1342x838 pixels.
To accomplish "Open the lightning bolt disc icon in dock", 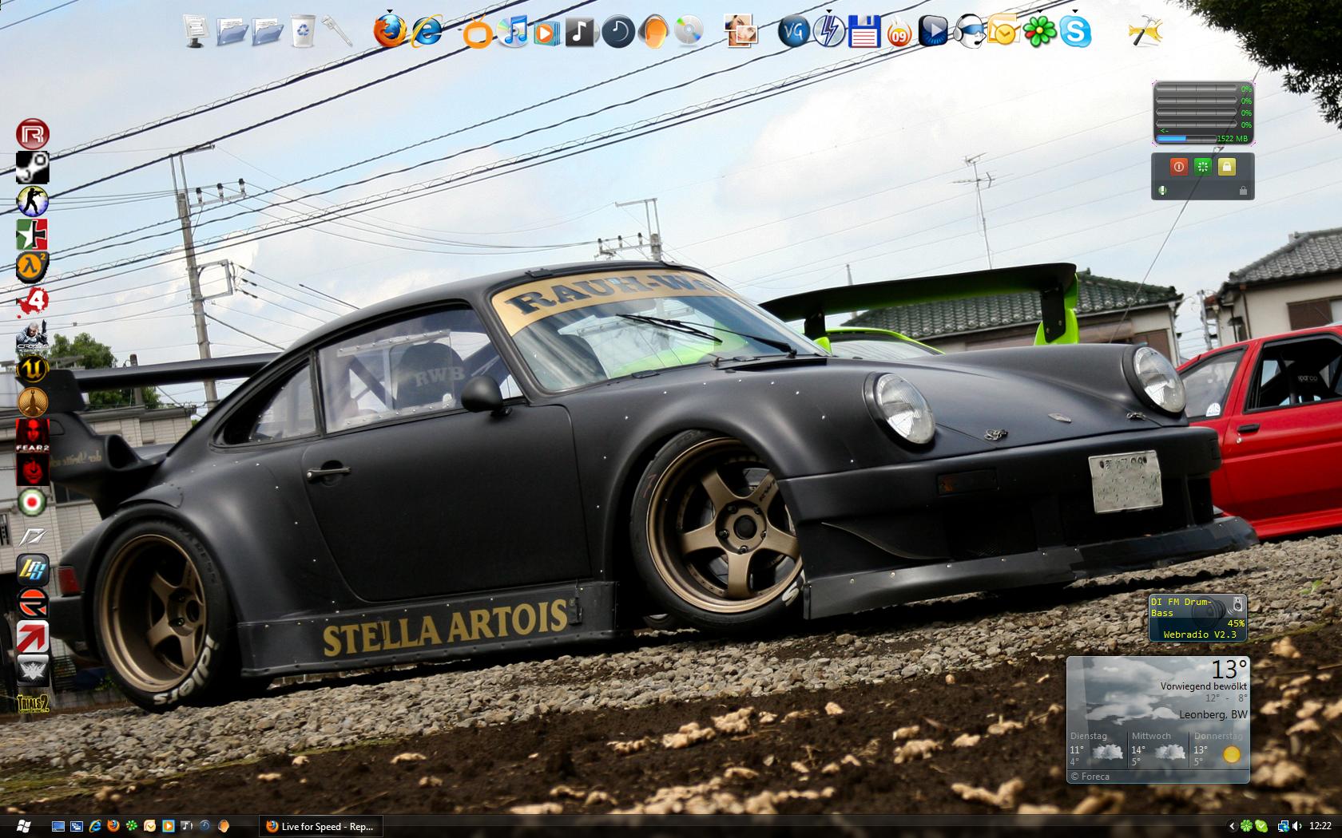I will click(828, 32).
